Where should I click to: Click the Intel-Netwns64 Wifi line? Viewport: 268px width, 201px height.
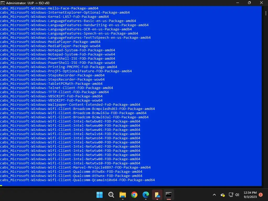(x=70, y=138)
